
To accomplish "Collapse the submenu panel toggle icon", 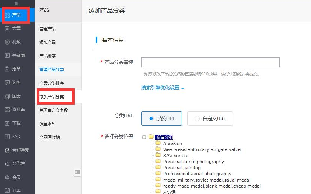I will click(78, 172).
